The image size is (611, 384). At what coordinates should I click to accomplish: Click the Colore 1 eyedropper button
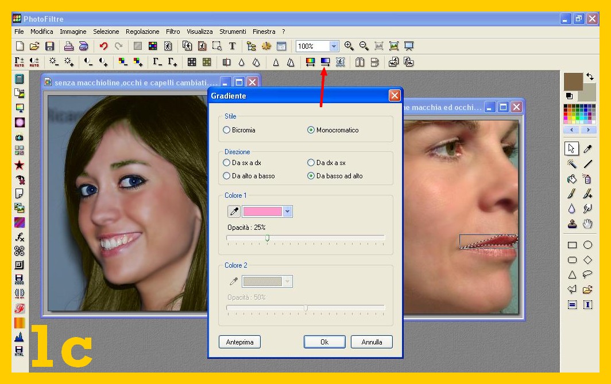click(x=234, y=211)
